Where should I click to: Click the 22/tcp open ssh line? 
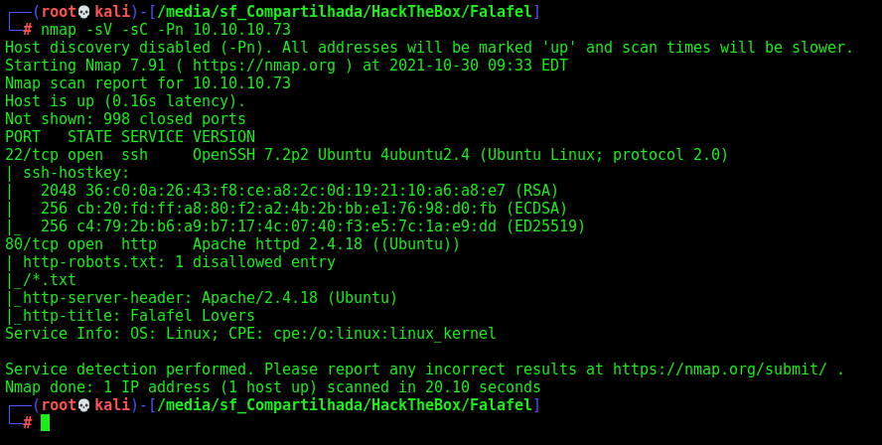[367, 155]
